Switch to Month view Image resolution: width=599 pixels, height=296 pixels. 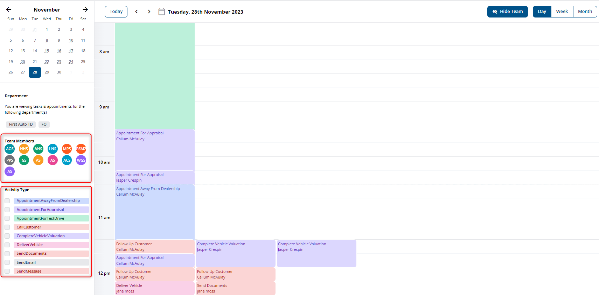585,12
